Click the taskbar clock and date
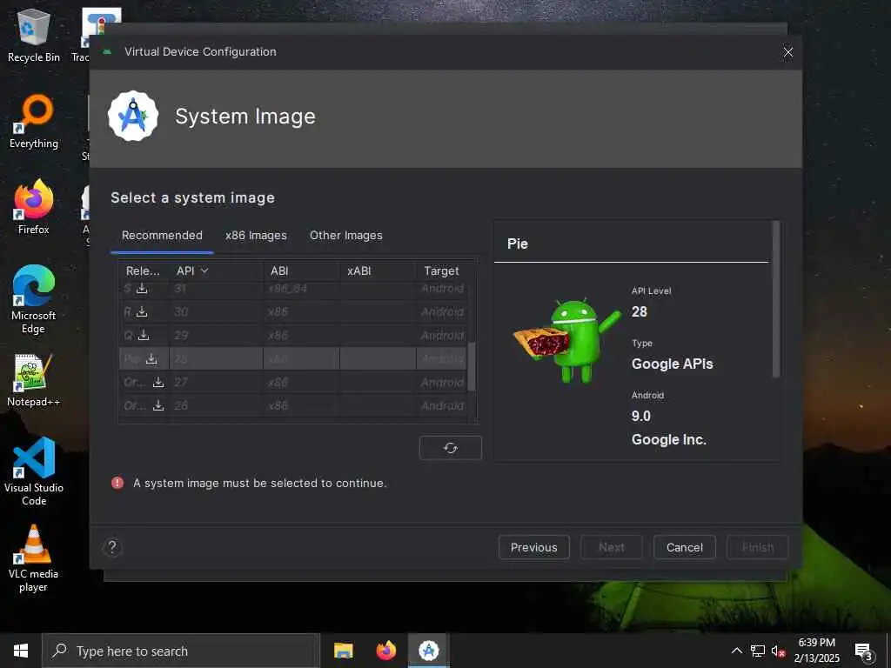891x668 pixels. coord(817,651)
